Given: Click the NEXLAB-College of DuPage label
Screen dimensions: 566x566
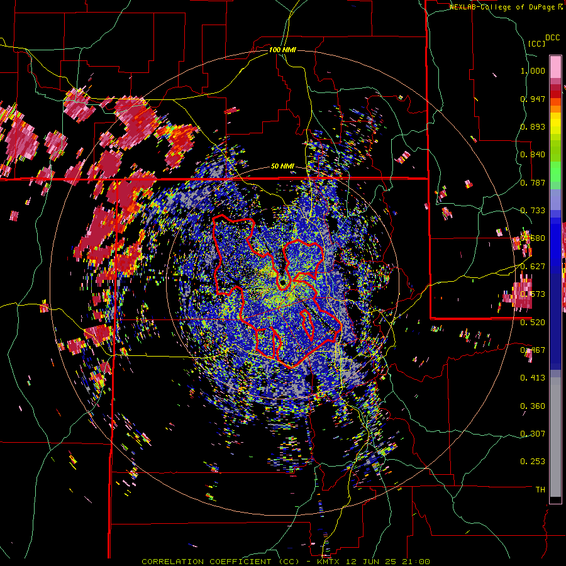Looking at the screenshot, I should click(x=503, y=7).
